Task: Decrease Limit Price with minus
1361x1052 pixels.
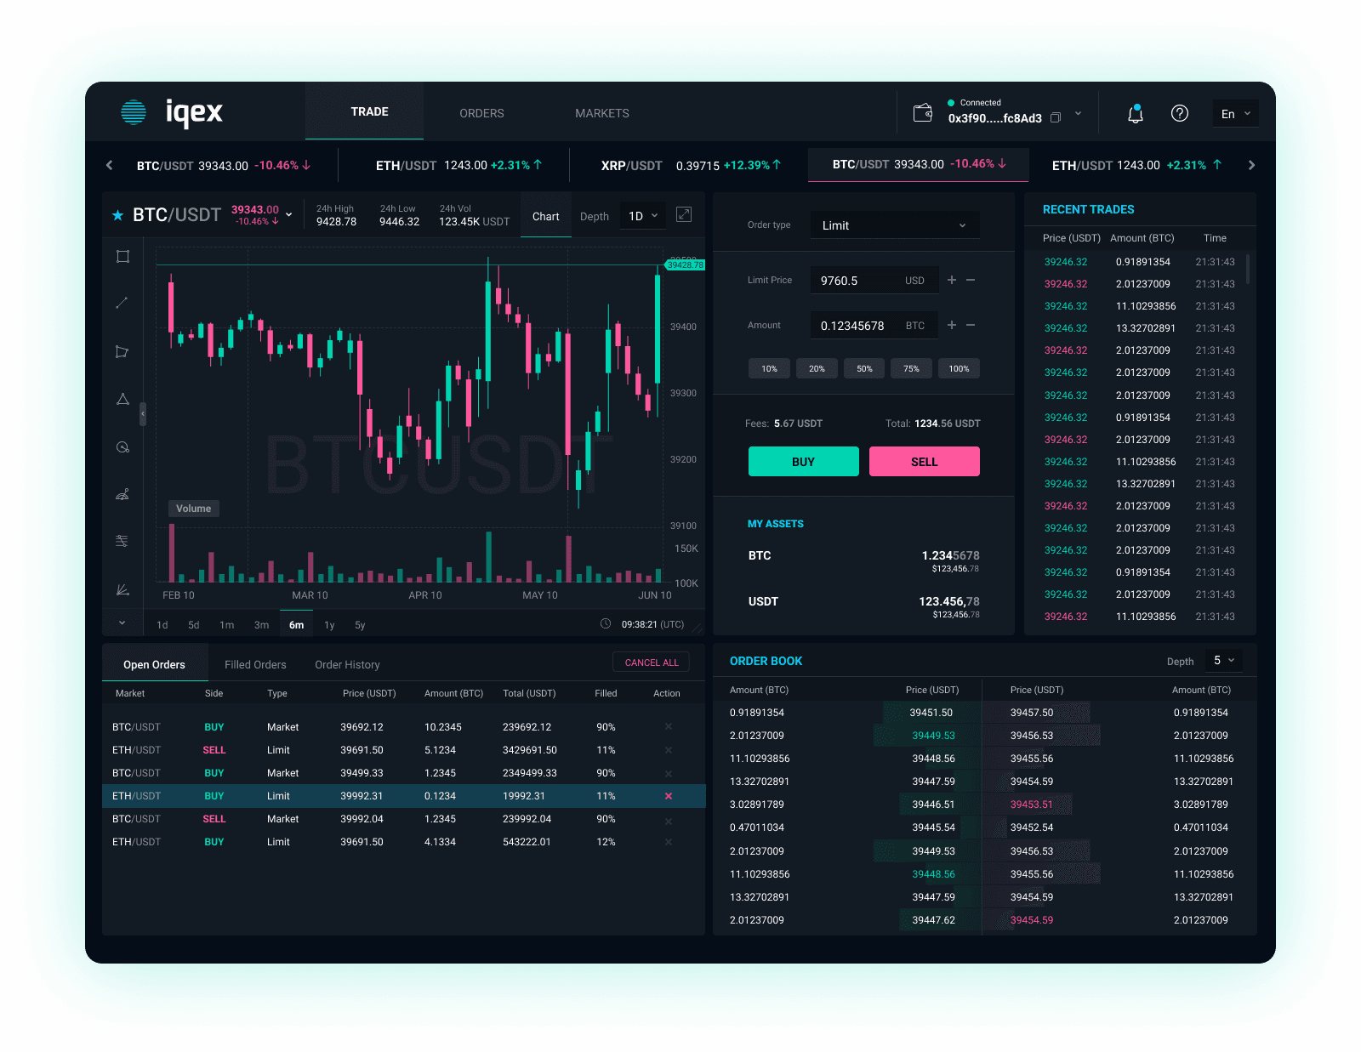Action: [x=971, y=280]
